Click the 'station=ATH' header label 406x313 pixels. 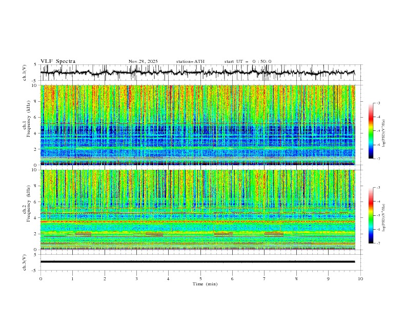click(x=190, y=61)
